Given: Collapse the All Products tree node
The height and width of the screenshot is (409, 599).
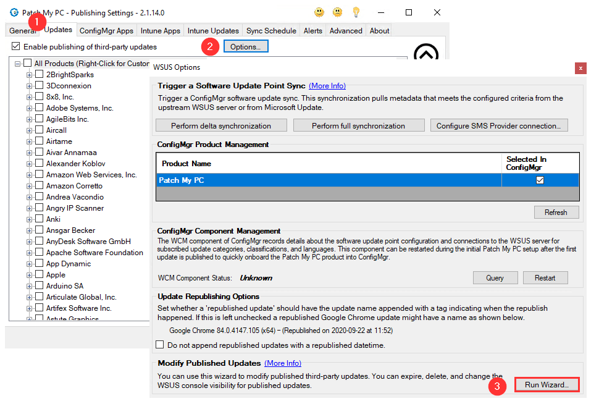Looking at the screenshot, I should click(17, 64).
